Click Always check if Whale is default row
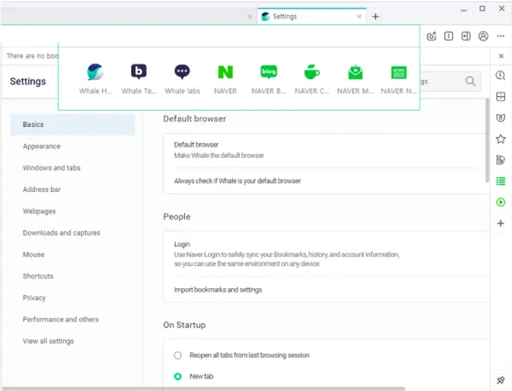The height and width of the screenshot is (391, 512). coord(326,181)
